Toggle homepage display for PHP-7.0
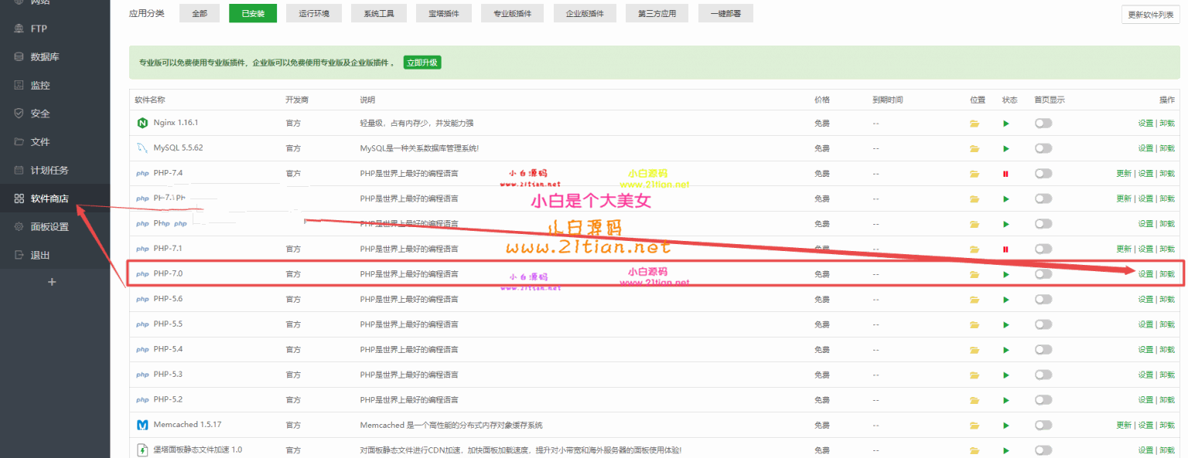 click(1043, 274)
